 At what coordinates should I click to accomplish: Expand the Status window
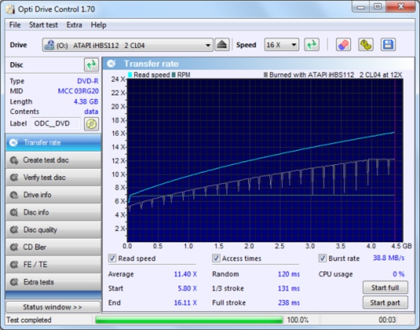pyautogui.click(x=52, y=306)
